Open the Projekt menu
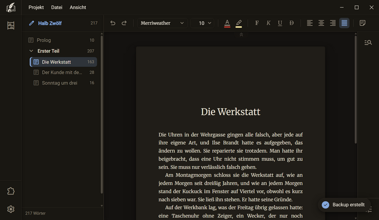The width and height of the screenshot is (379, 220). pos(36,8)
